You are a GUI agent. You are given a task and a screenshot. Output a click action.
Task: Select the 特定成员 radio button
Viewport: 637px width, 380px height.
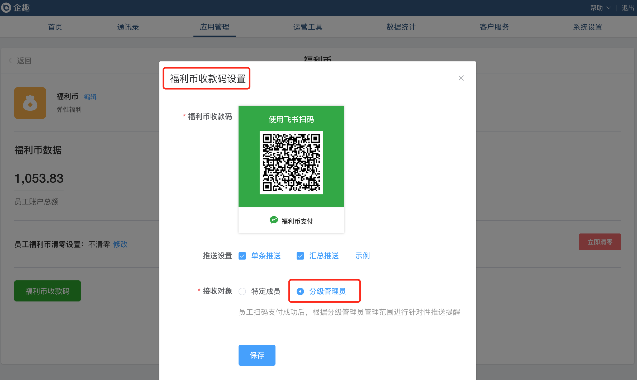click(242, 291)
